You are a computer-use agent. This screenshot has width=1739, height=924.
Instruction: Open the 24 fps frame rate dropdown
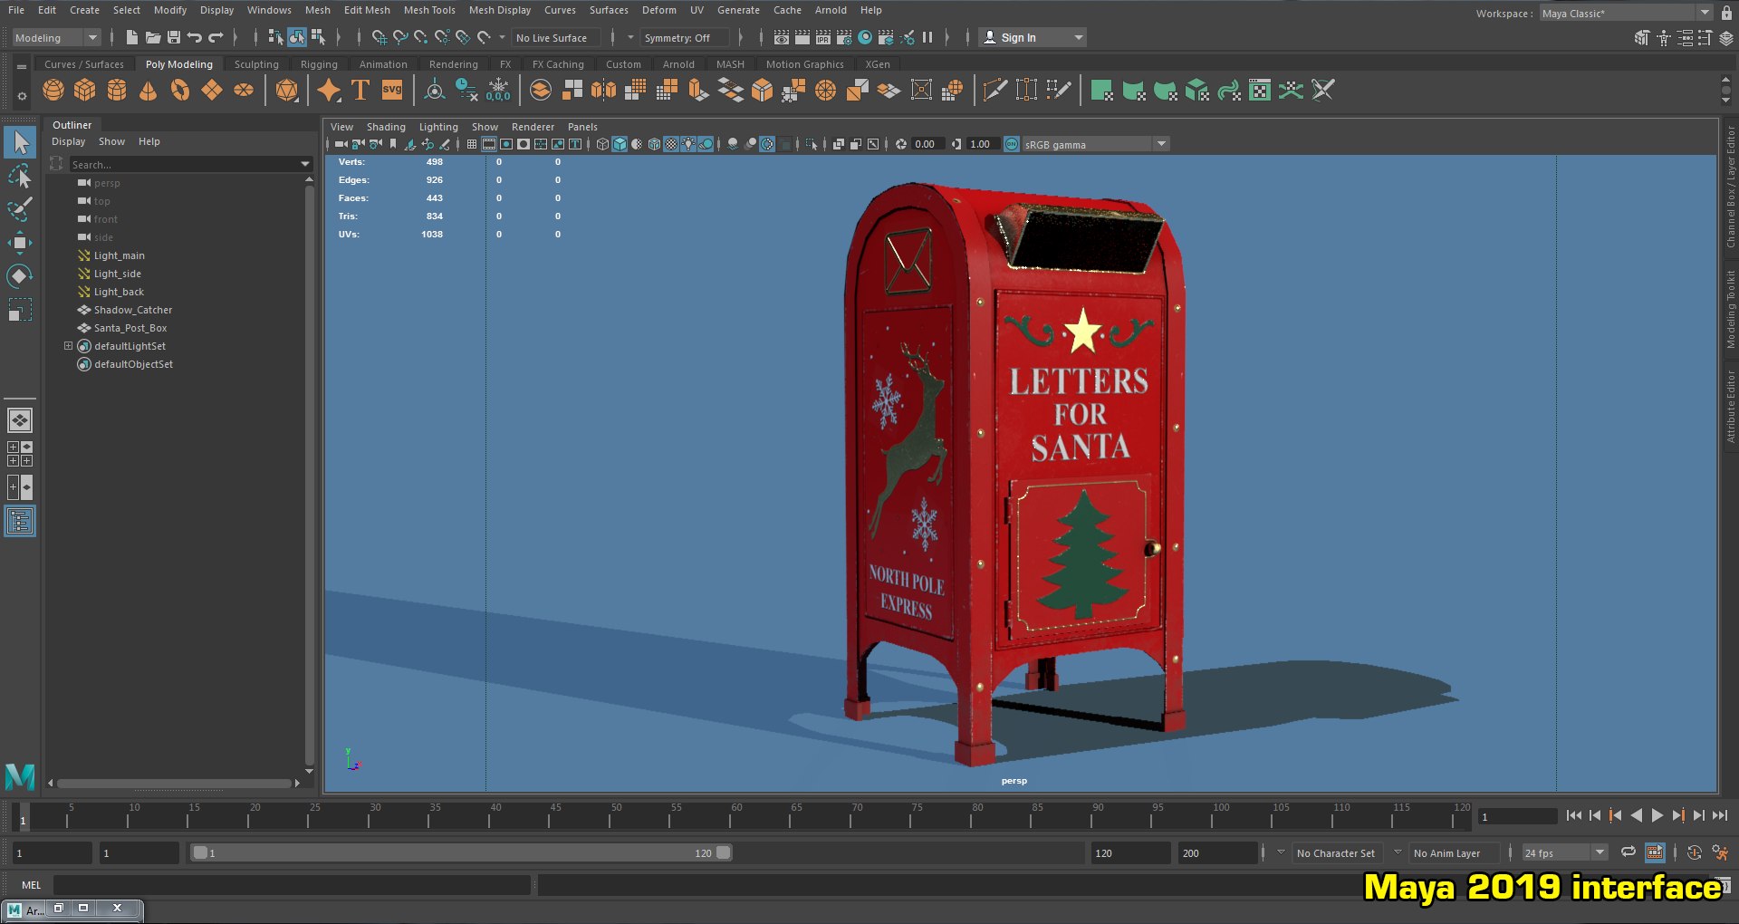coord(1564,853)
